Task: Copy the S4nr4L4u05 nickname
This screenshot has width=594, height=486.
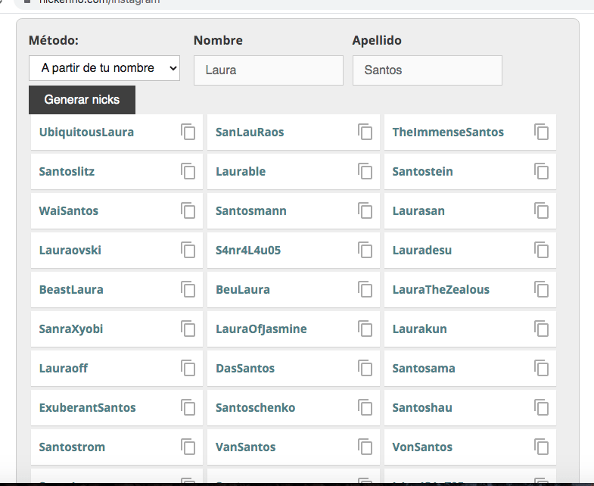Action: point(365,250)
